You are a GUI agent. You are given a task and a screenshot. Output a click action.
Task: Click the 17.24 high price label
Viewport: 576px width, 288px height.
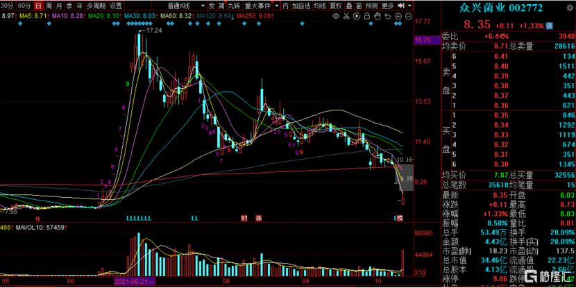[154, 31]
